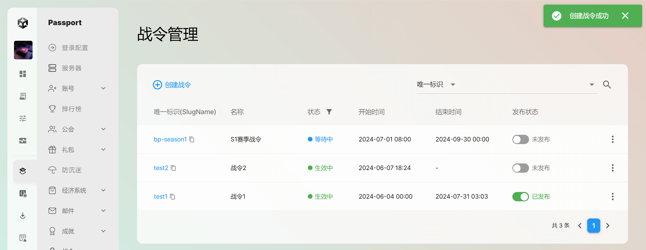Copy the test2 slug name
This screenshot has height=250, width=646.
coord(173,168)
